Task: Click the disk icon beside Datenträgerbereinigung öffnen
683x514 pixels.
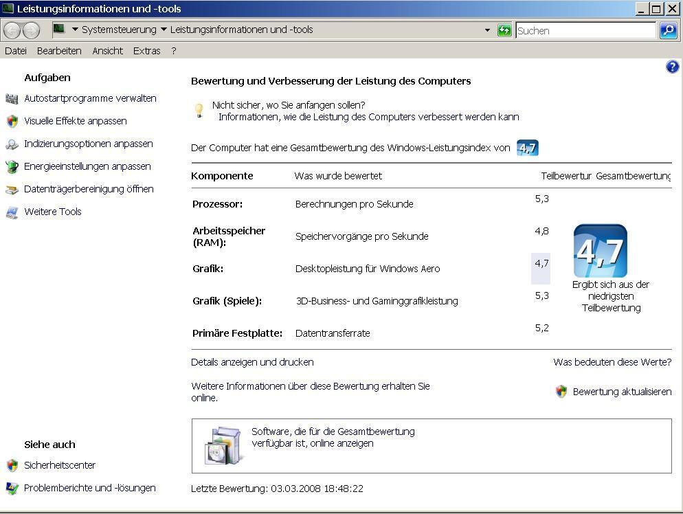Action: 12,190
